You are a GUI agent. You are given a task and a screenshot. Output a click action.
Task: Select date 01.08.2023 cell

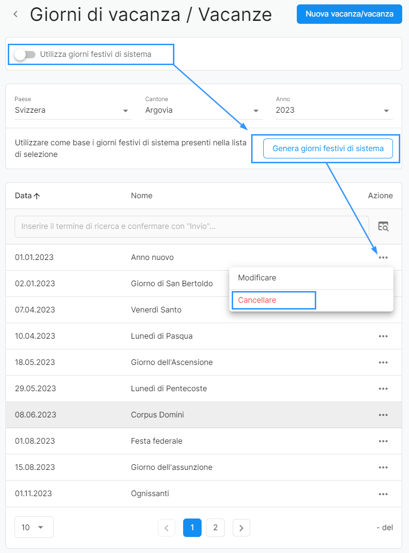tap(35, 441)
